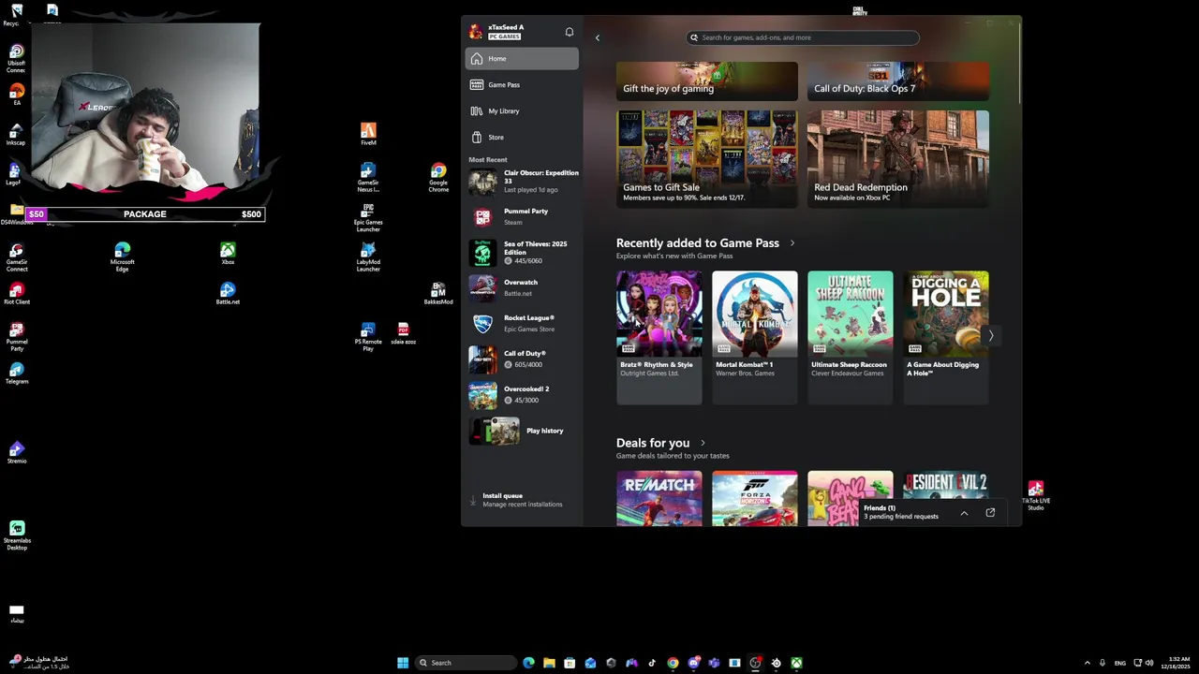Open the GameSir Nexus desktop icon
1199x674 pixels.
pos(368,178)
